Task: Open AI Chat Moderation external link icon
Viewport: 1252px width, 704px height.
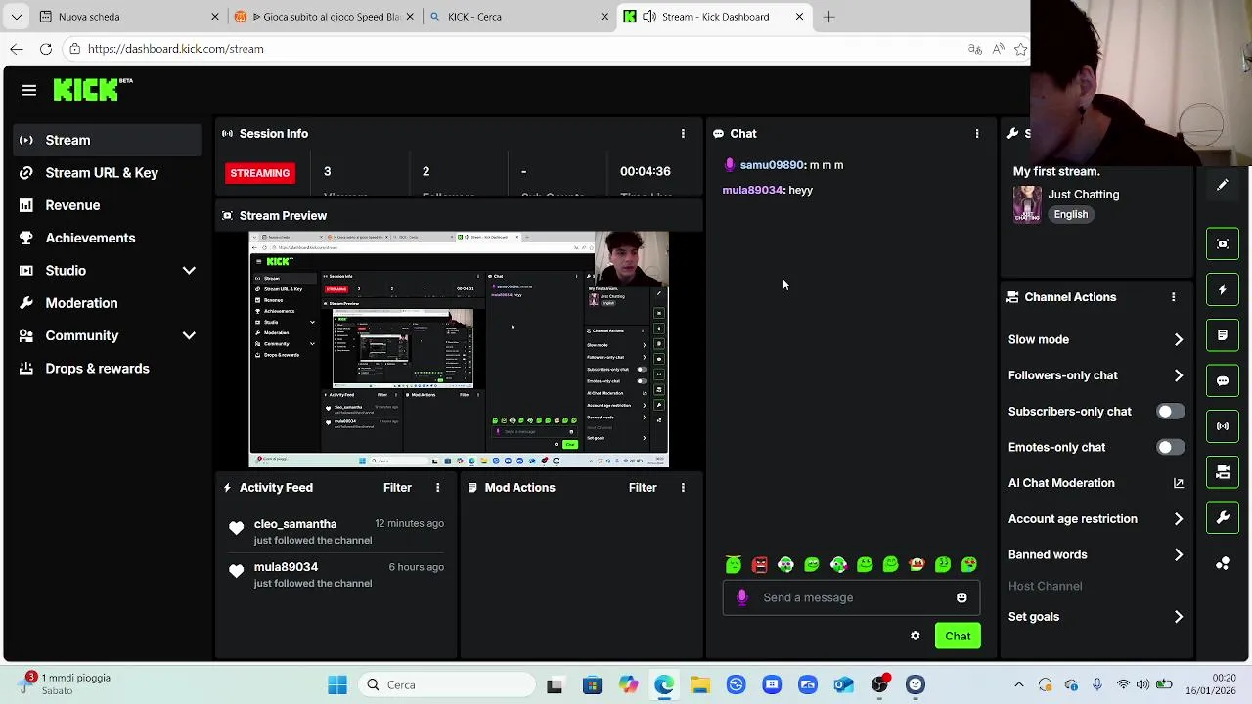Action: click(1178, 483)
